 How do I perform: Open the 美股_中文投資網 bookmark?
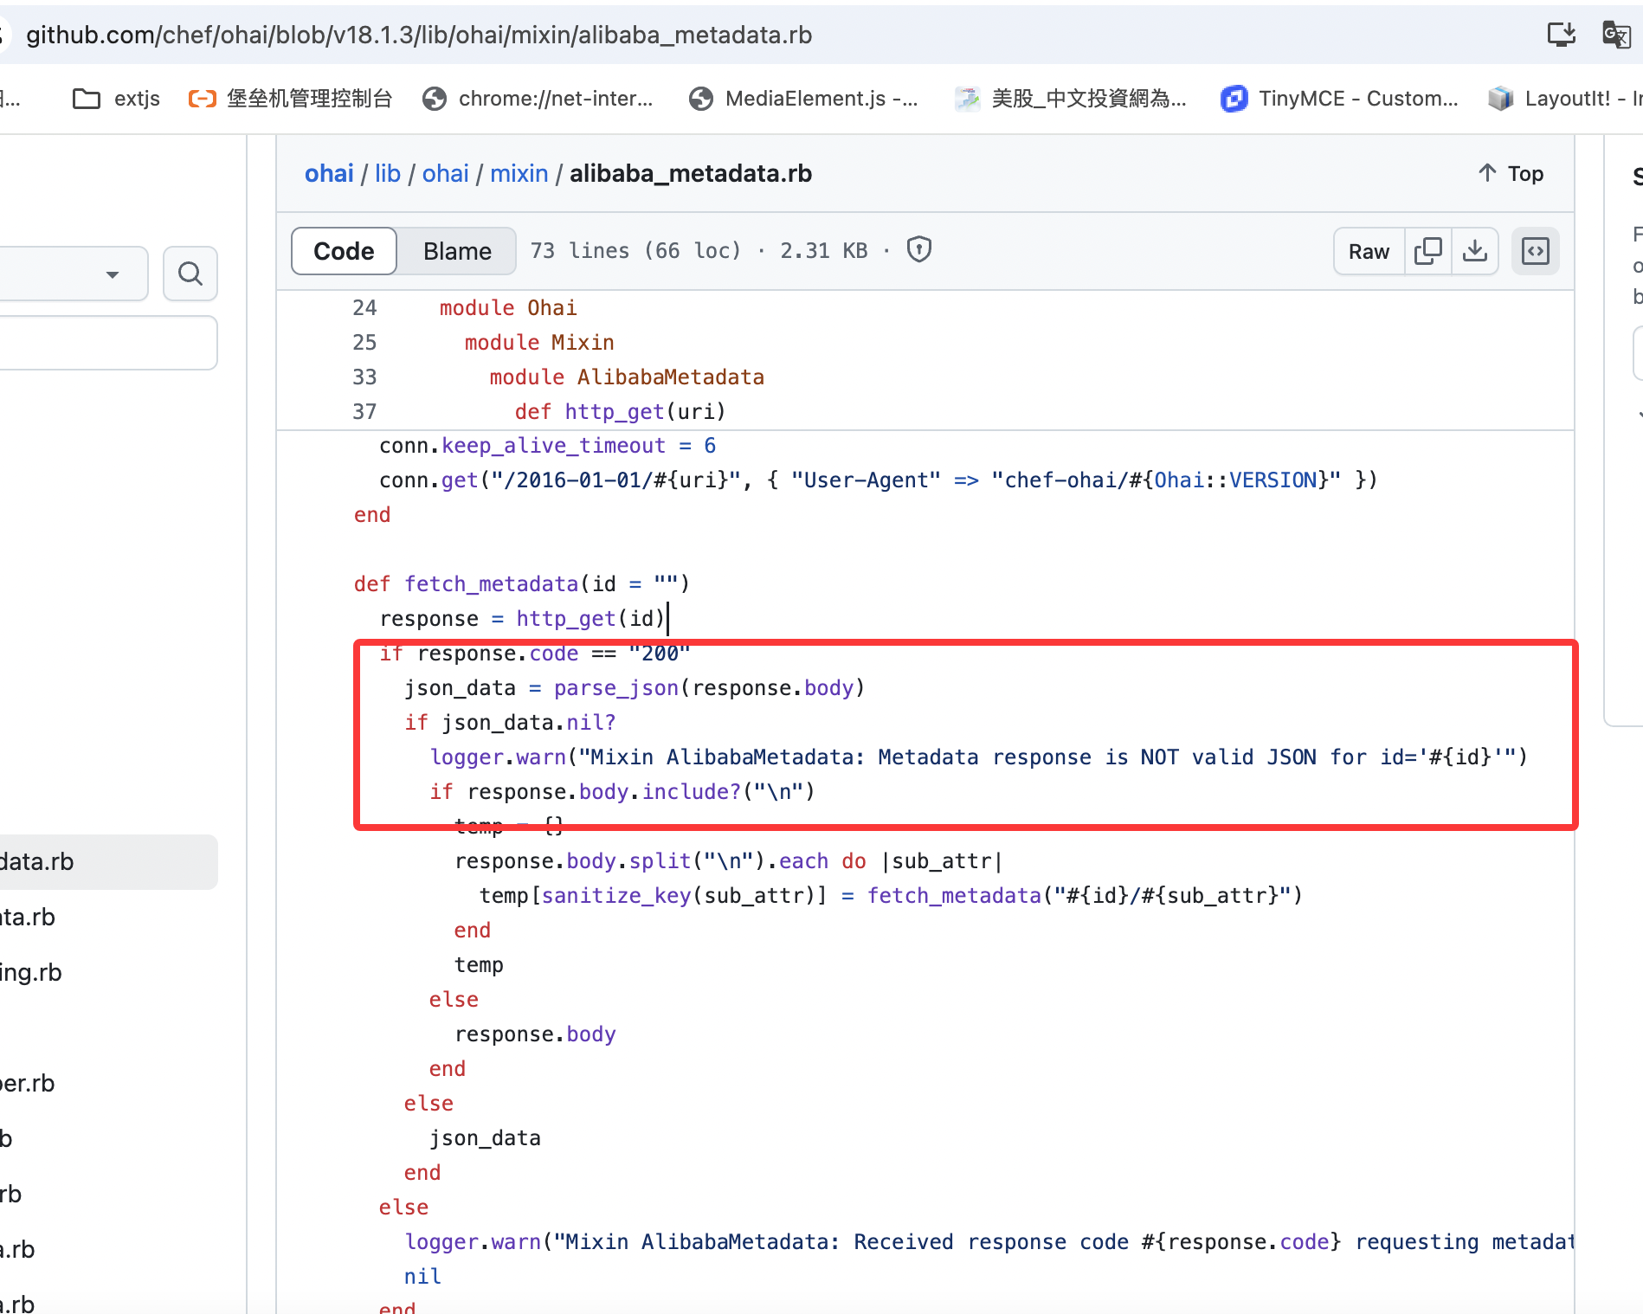point(1071,99)
